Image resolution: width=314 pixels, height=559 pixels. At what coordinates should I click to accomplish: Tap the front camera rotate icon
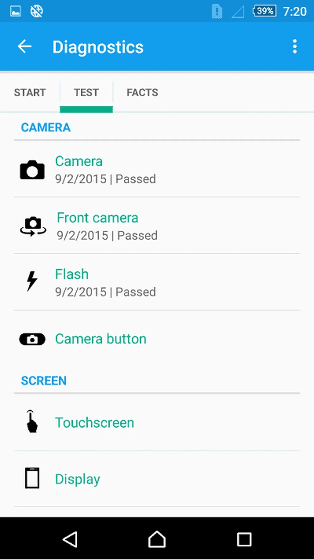pyautogui.click(x=33, y=226)
